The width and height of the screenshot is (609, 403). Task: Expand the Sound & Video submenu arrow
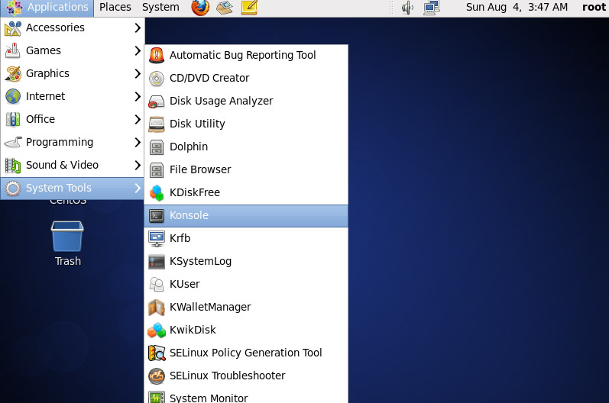click(x=138, y=165)
